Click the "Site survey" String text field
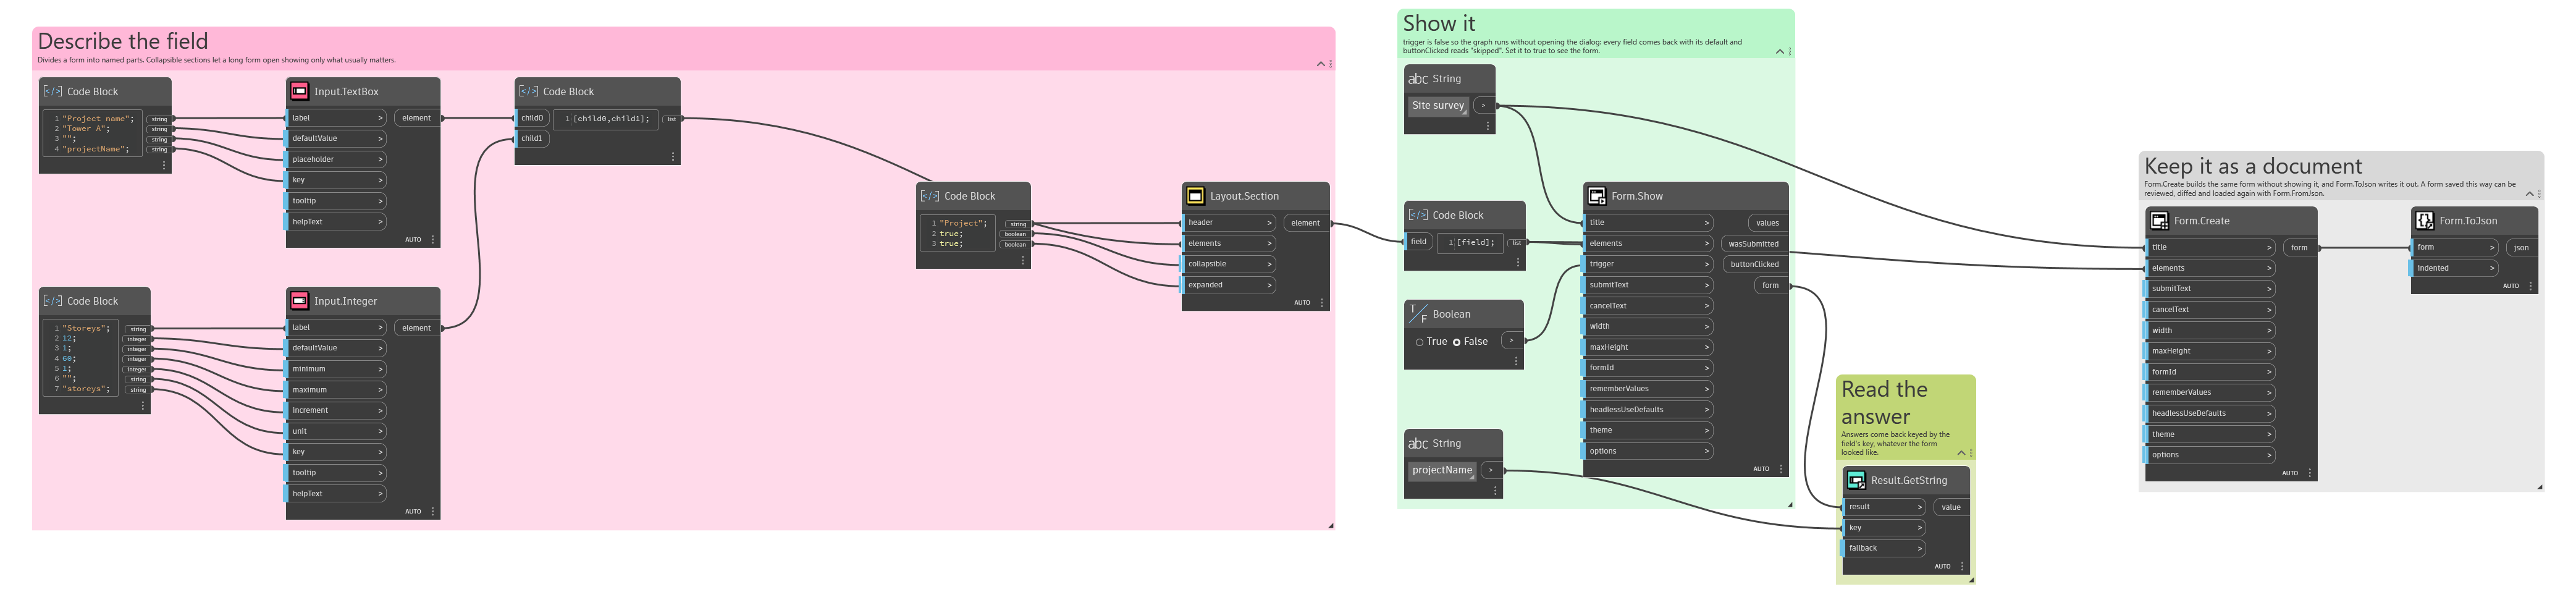The image size is (2576, 592). click(1438, 106)
